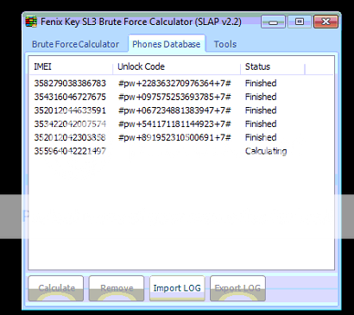Click the Calculating status entry
This screenshot has height=315, width=354.
[266, 151]
